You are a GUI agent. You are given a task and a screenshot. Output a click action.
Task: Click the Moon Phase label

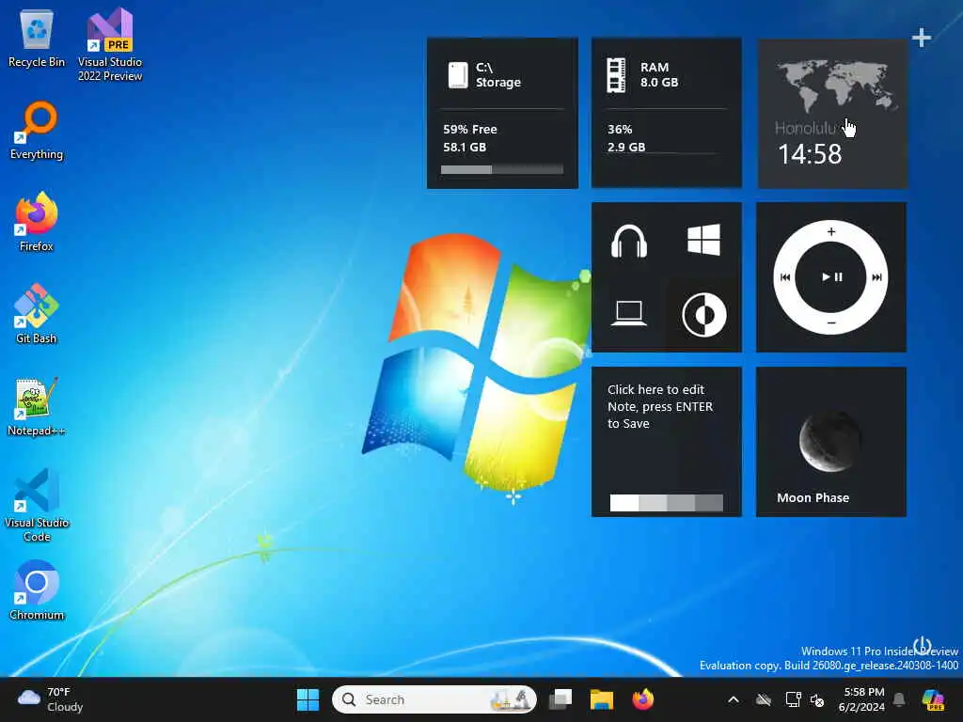[813, 498]
